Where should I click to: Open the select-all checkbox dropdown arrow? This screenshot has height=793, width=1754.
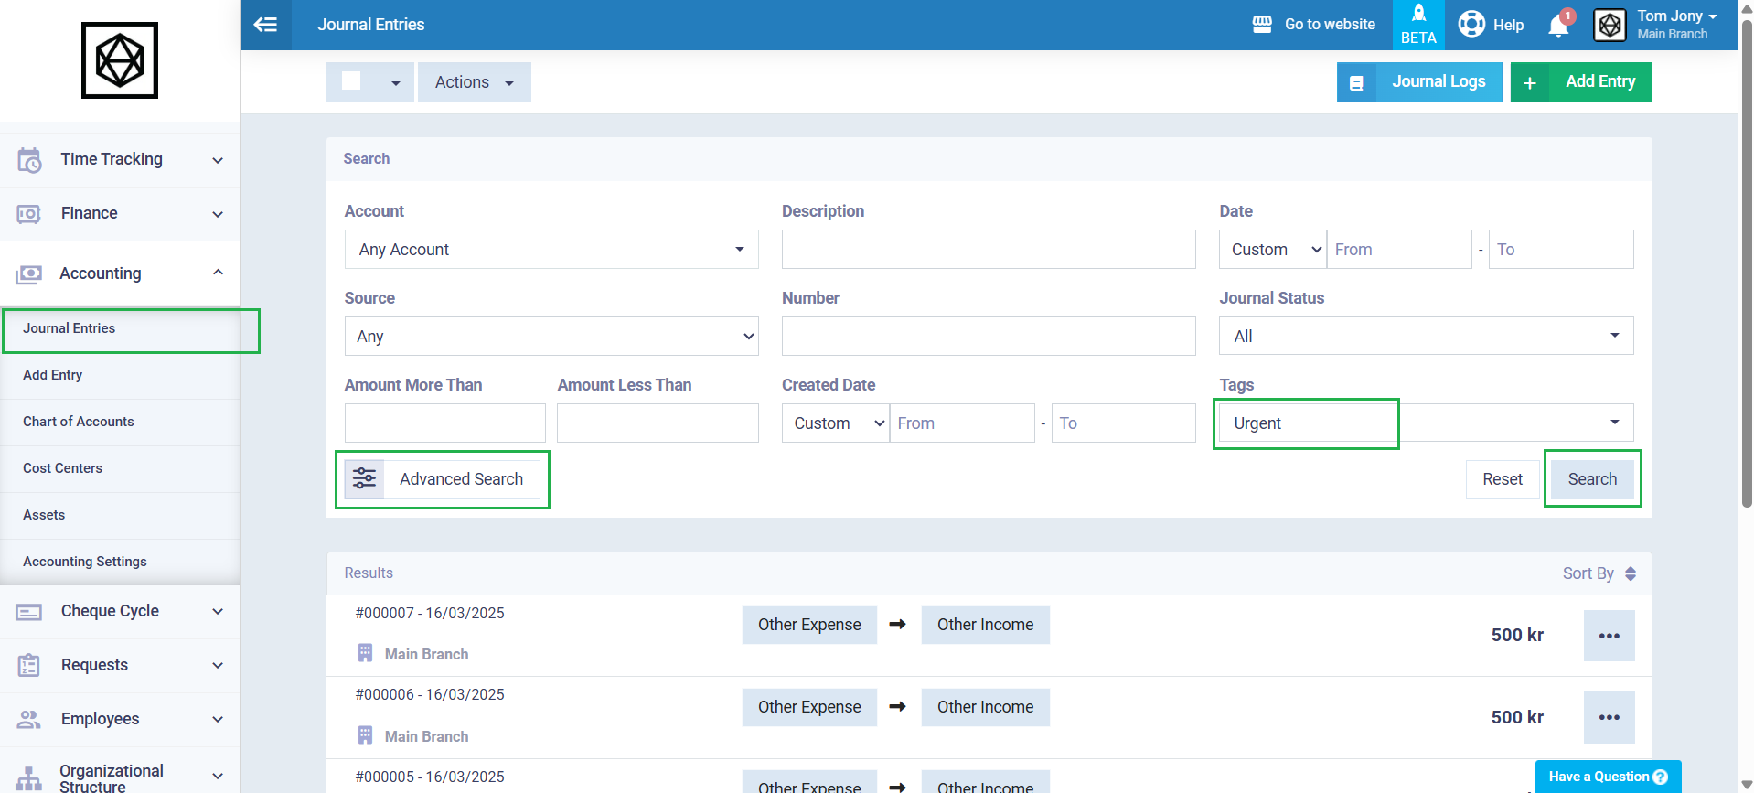tap(396, 83)
